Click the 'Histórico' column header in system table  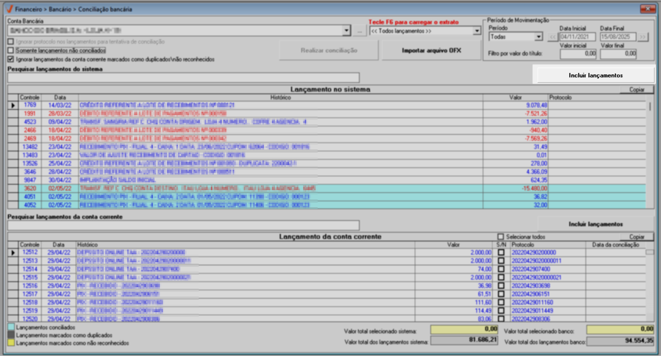[x=280, y=97]
